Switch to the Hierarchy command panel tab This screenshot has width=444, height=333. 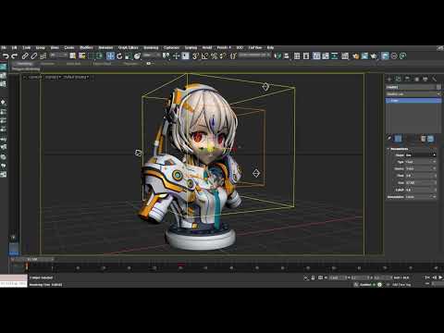(407, 79)
